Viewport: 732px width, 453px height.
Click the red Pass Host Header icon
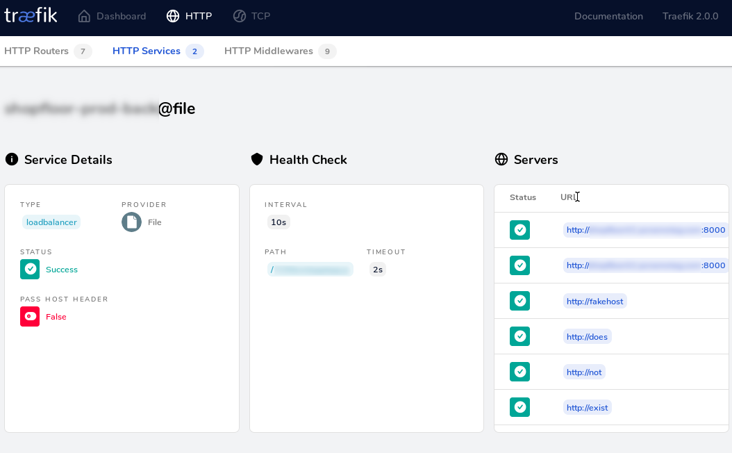tap(30, 316)
